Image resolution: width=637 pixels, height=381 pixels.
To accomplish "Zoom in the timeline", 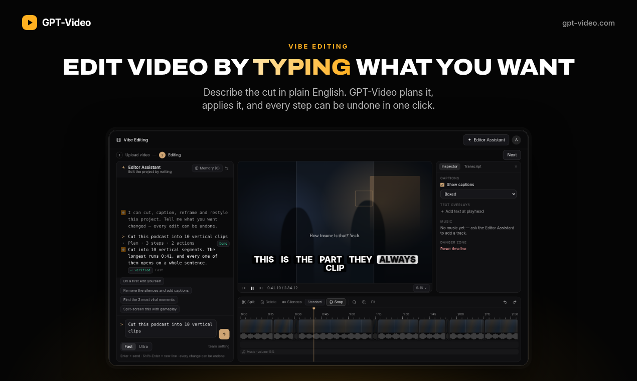I will point(364,302).
